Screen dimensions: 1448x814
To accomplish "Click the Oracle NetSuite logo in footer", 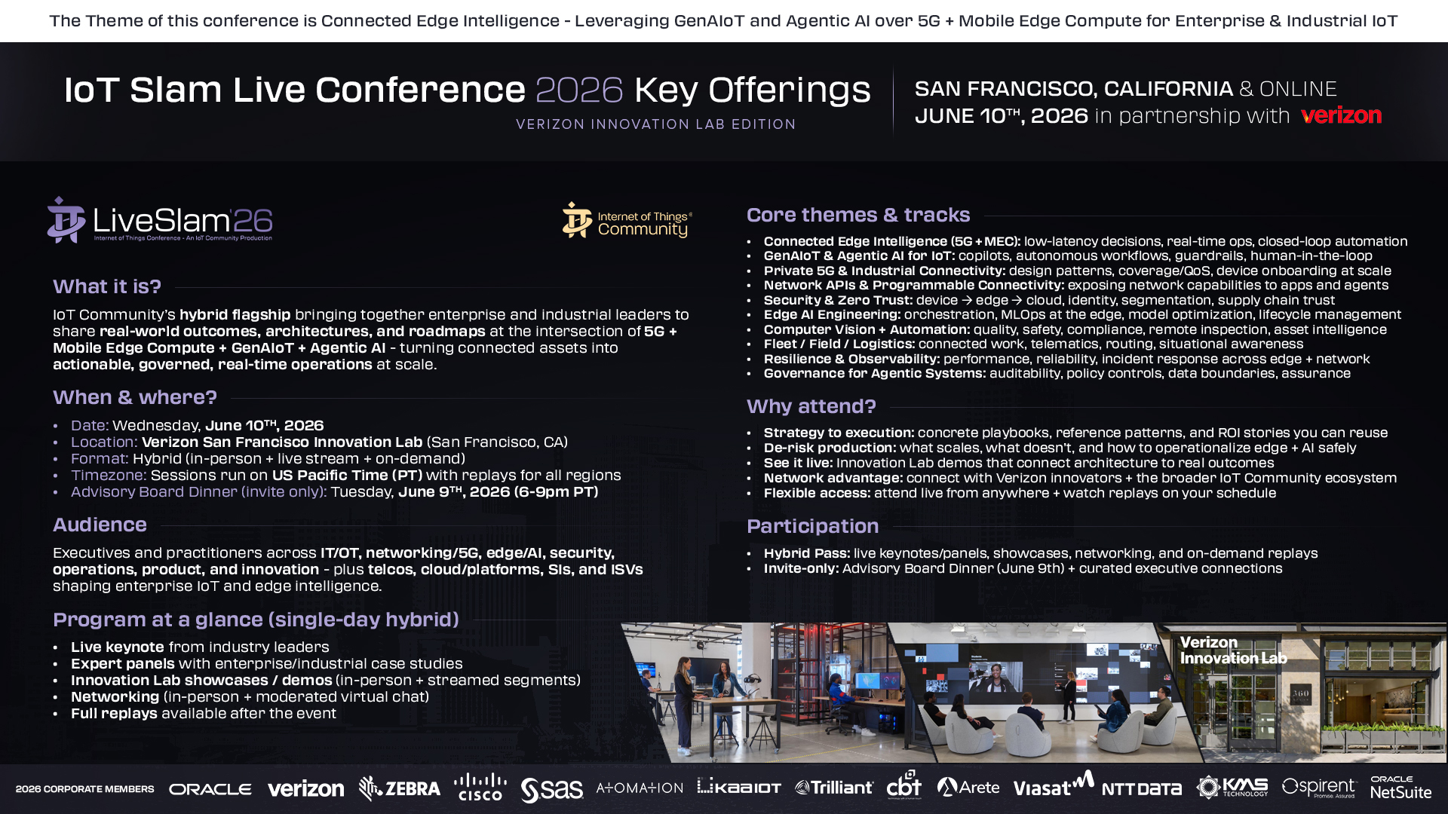I will (x=1400, y=788).
